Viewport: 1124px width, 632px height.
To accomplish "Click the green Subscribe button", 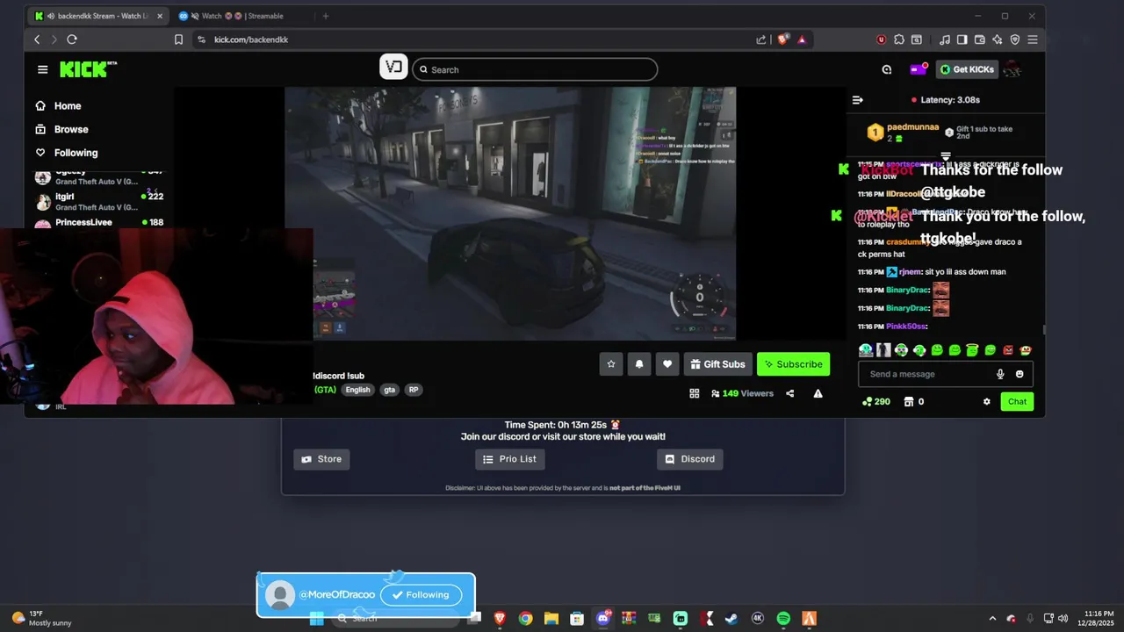I will point(793,364).
